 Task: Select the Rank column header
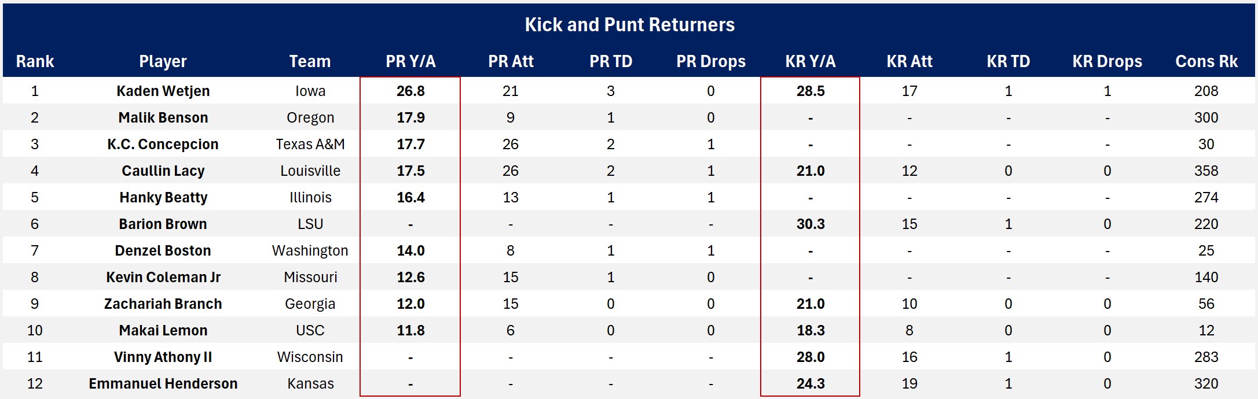(35, 61)
